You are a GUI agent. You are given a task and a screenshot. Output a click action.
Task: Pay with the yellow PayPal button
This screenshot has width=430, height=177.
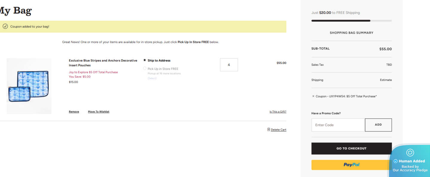click(351, 165)
